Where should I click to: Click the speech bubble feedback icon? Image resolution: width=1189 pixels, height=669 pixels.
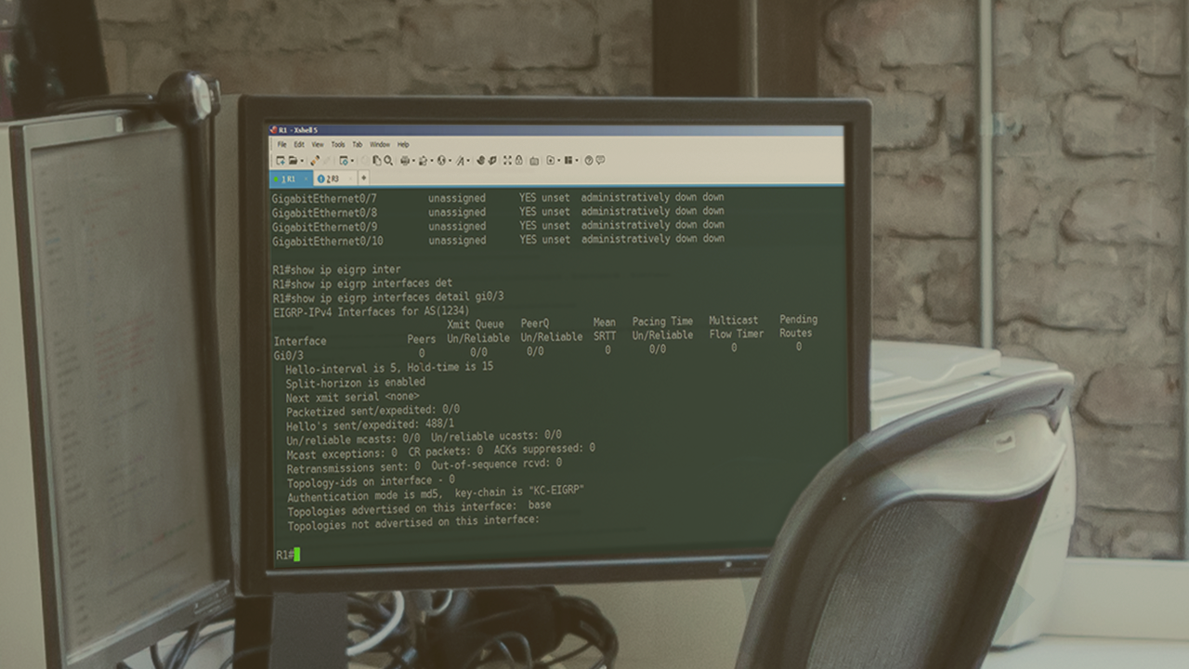(600, 161)
